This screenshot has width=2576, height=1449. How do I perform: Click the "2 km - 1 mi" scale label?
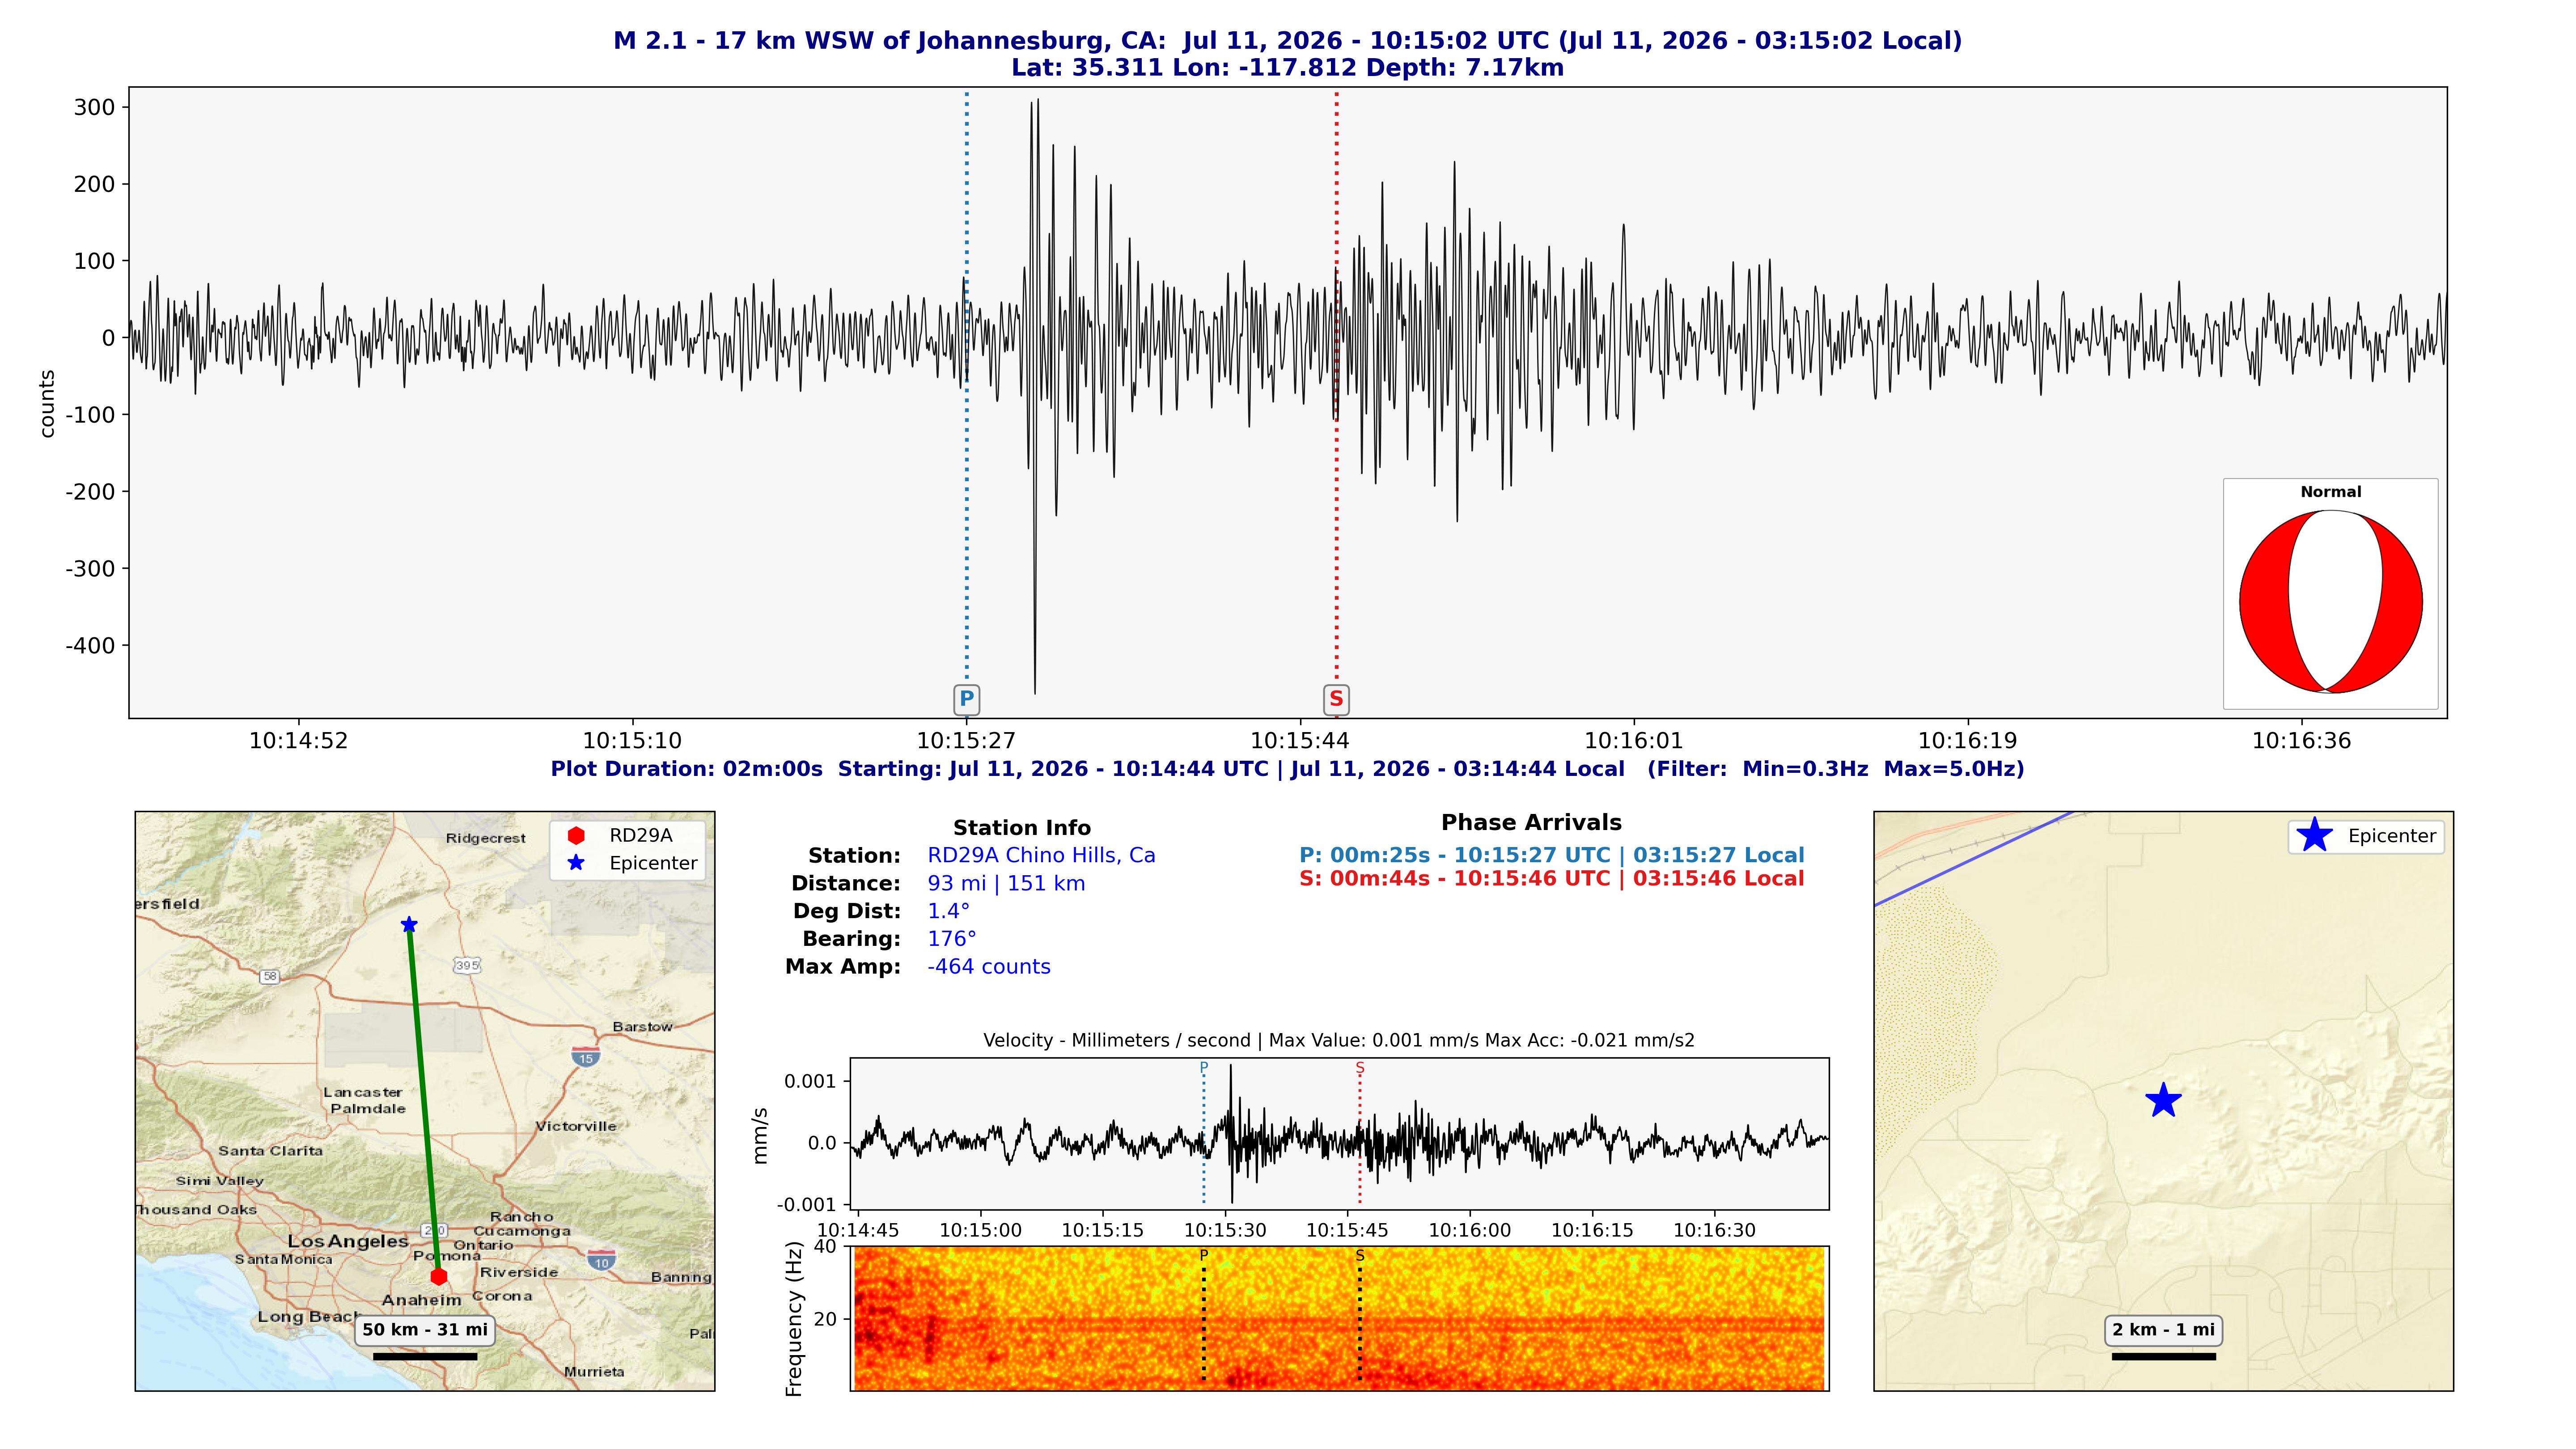point(2163,1330)
